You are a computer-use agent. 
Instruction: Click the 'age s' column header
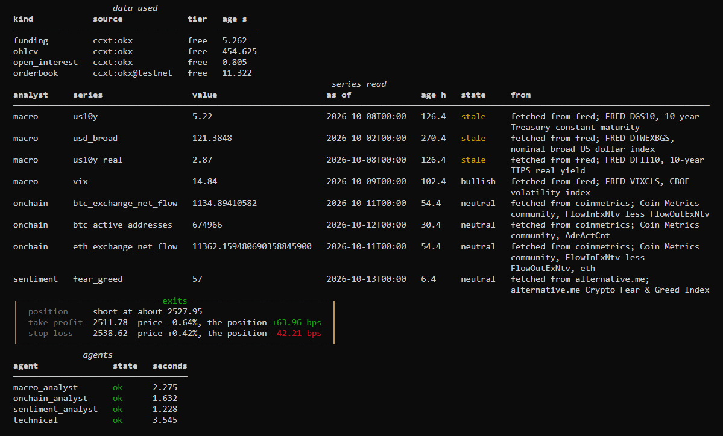(234, 19)
